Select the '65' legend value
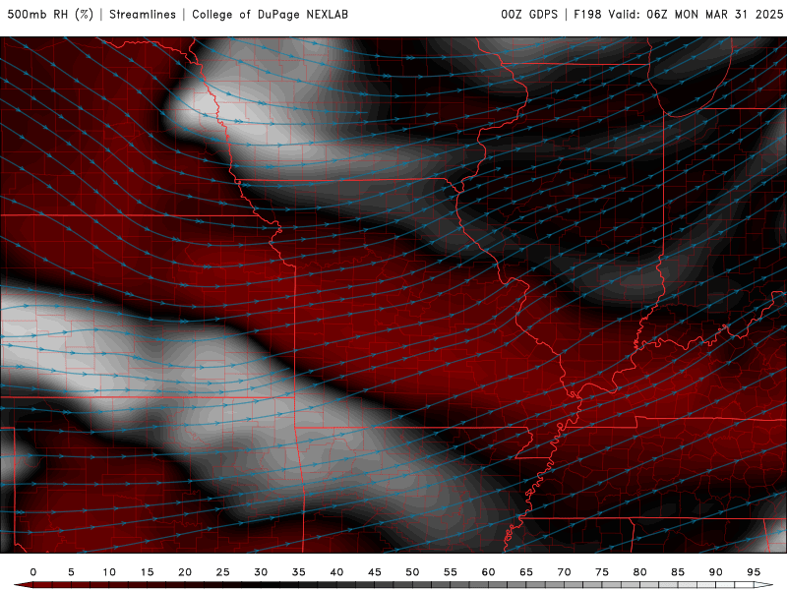Image resolution: width=787 pixels, height=590 pixels. 526,572
